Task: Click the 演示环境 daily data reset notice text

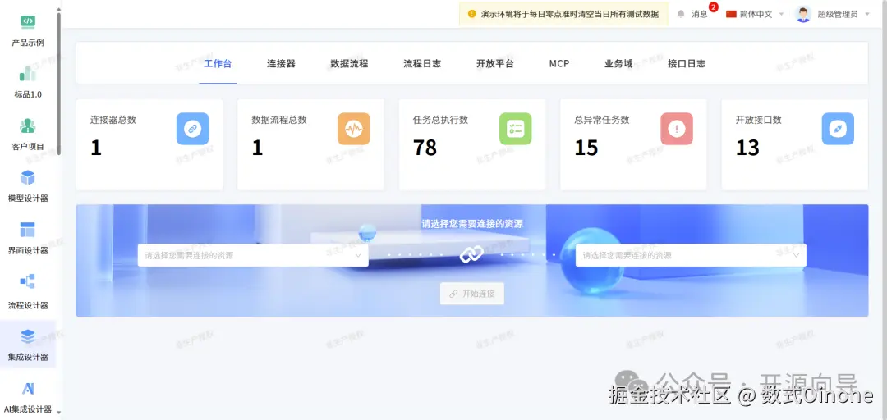Action: (570, 14)
